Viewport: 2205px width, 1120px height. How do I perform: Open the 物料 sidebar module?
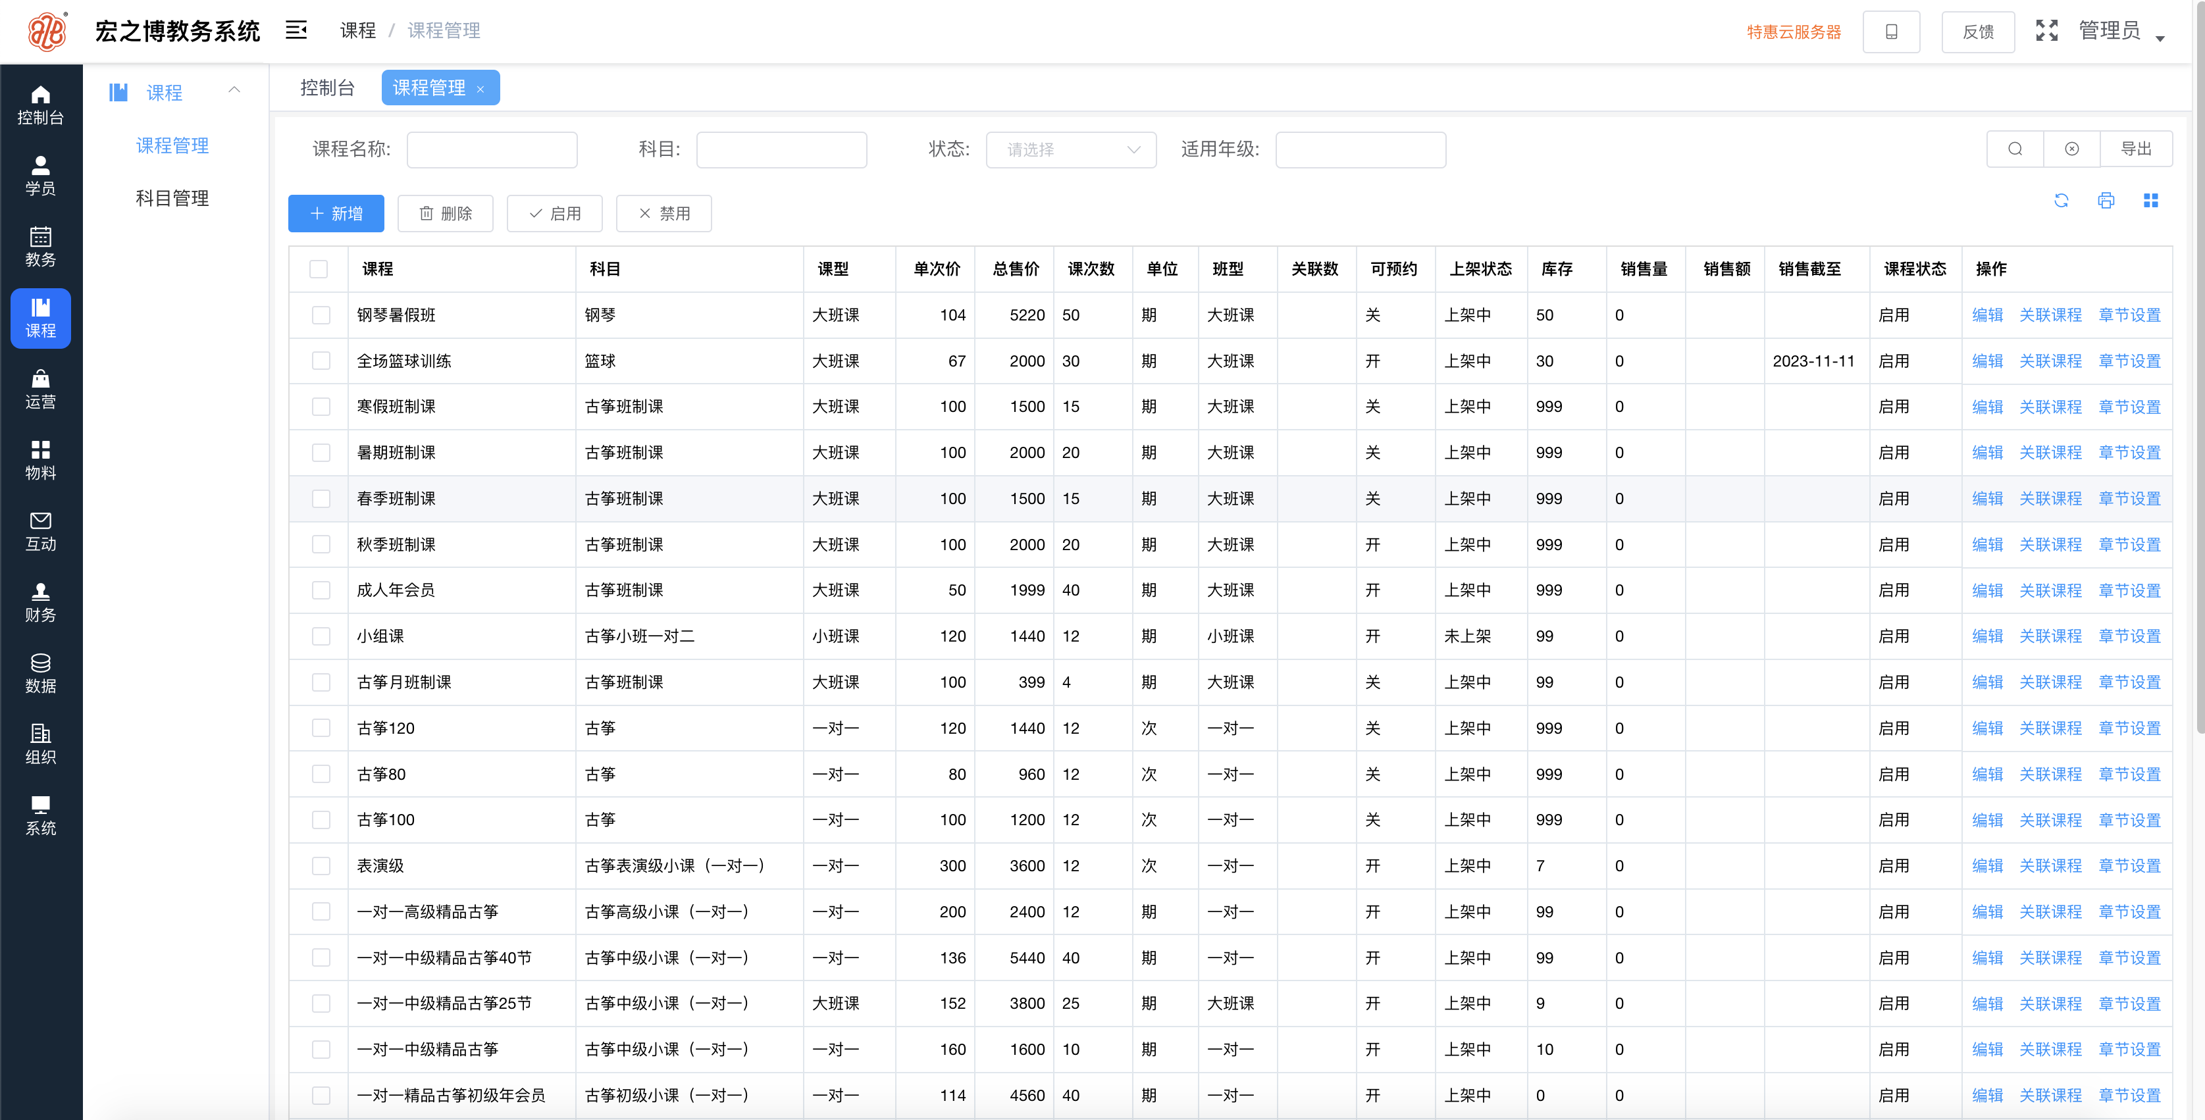(40, 461)
